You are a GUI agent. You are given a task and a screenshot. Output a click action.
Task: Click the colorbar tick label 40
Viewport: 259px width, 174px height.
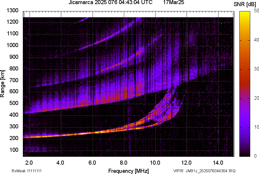click(x=256, y=40)
